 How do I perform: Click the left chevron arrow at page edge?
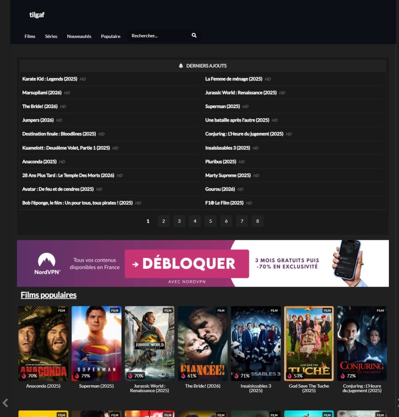[5, 403]
